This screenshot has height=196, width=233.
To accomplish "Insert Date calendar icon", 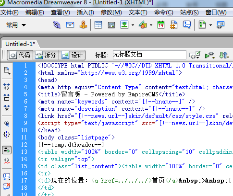I will [x=161, y=25].
